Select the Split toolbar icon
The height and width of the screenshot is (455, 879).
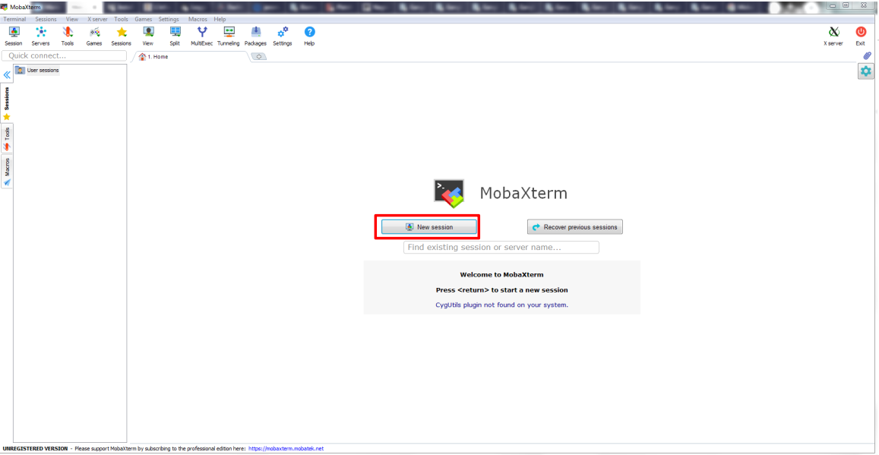point(175,36)
